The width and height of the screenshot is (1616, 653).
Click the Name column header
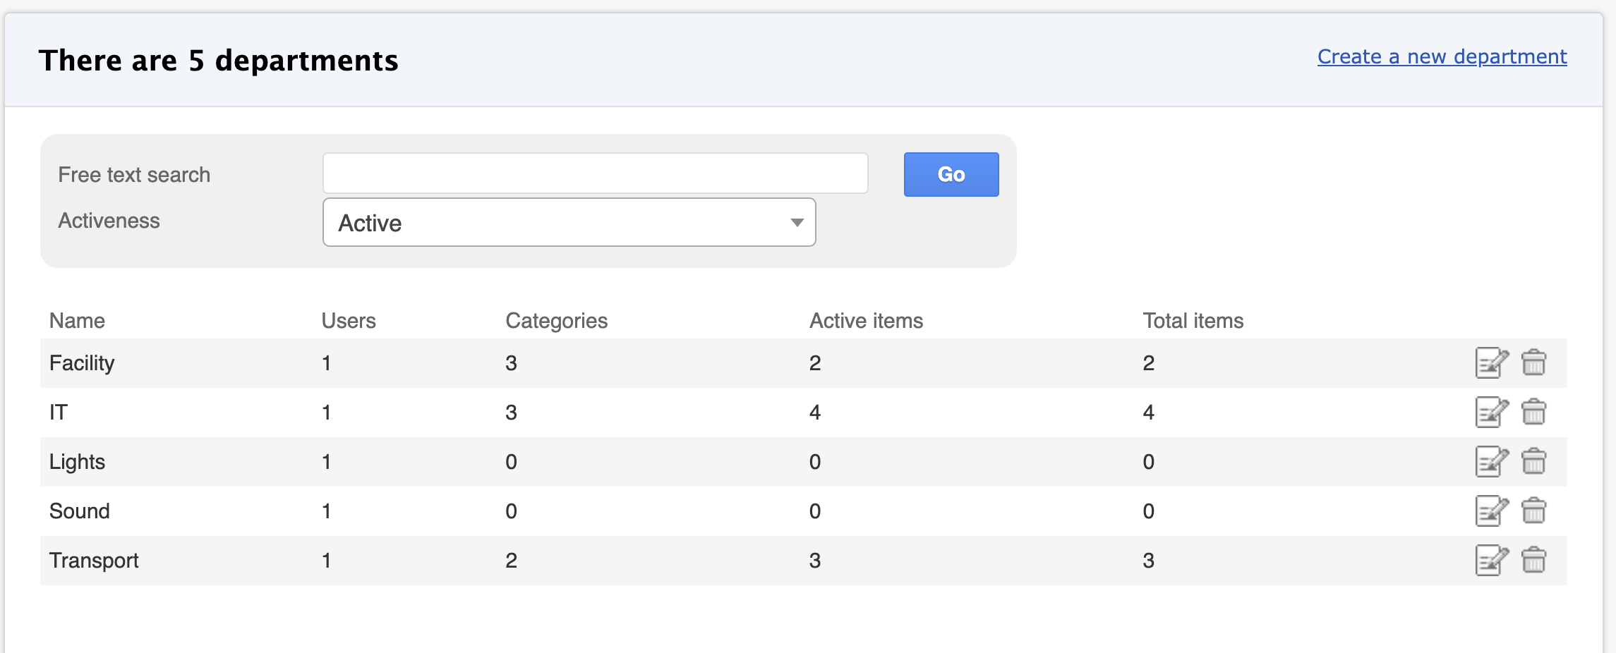click(x=77, y=321)
